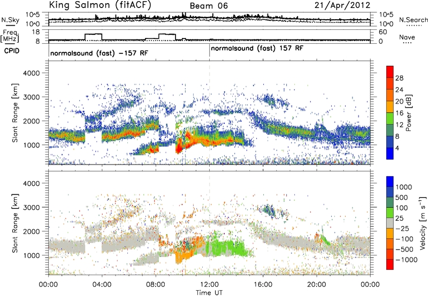Click the light green 25-100 velocity swatch
This screenshot has width=428, height=296.
click(390, 212)
